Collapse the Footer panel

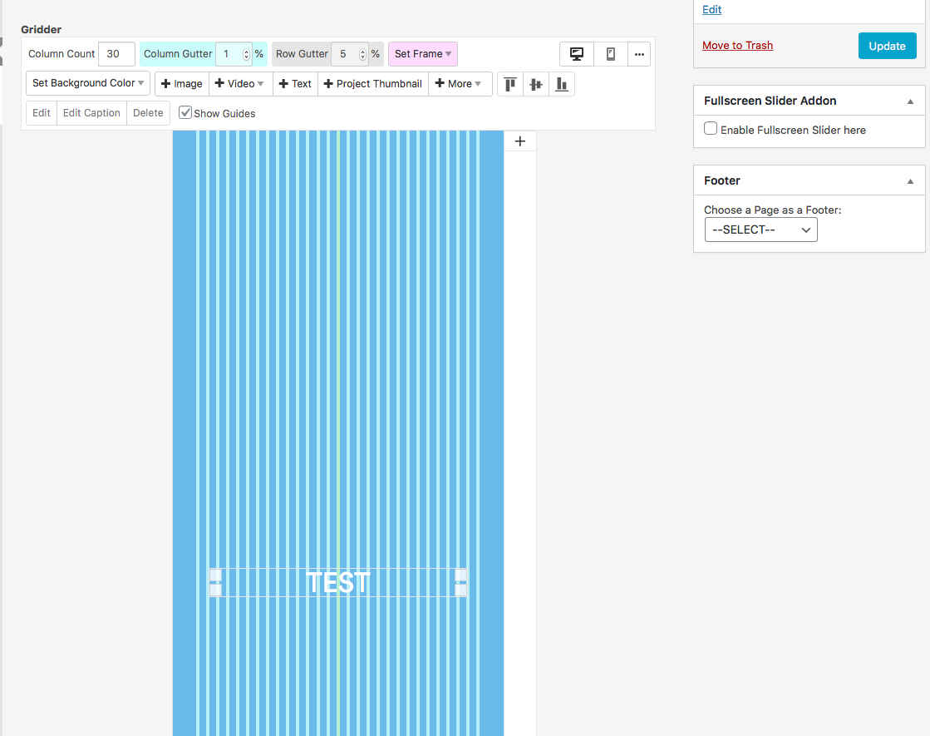coord(910,180)
